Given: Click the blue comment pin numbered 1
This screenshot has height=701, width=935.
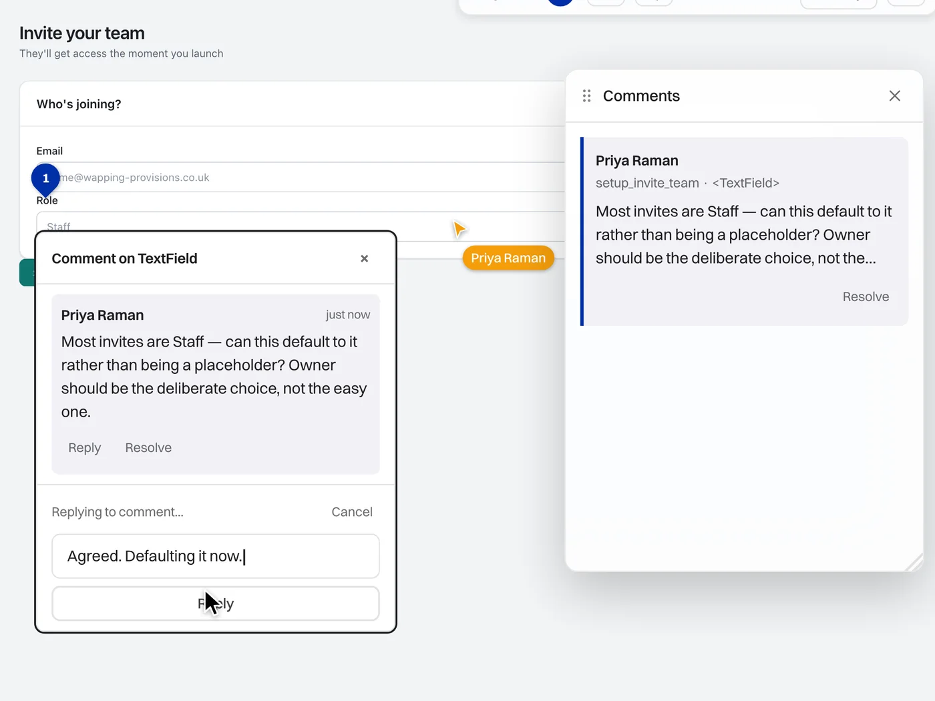Looking at the screenshot, I should click(x=45, y=179).
